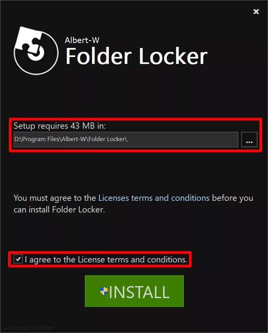Open the 'Licenses terms and conditions' link

[x=154, y=198]
